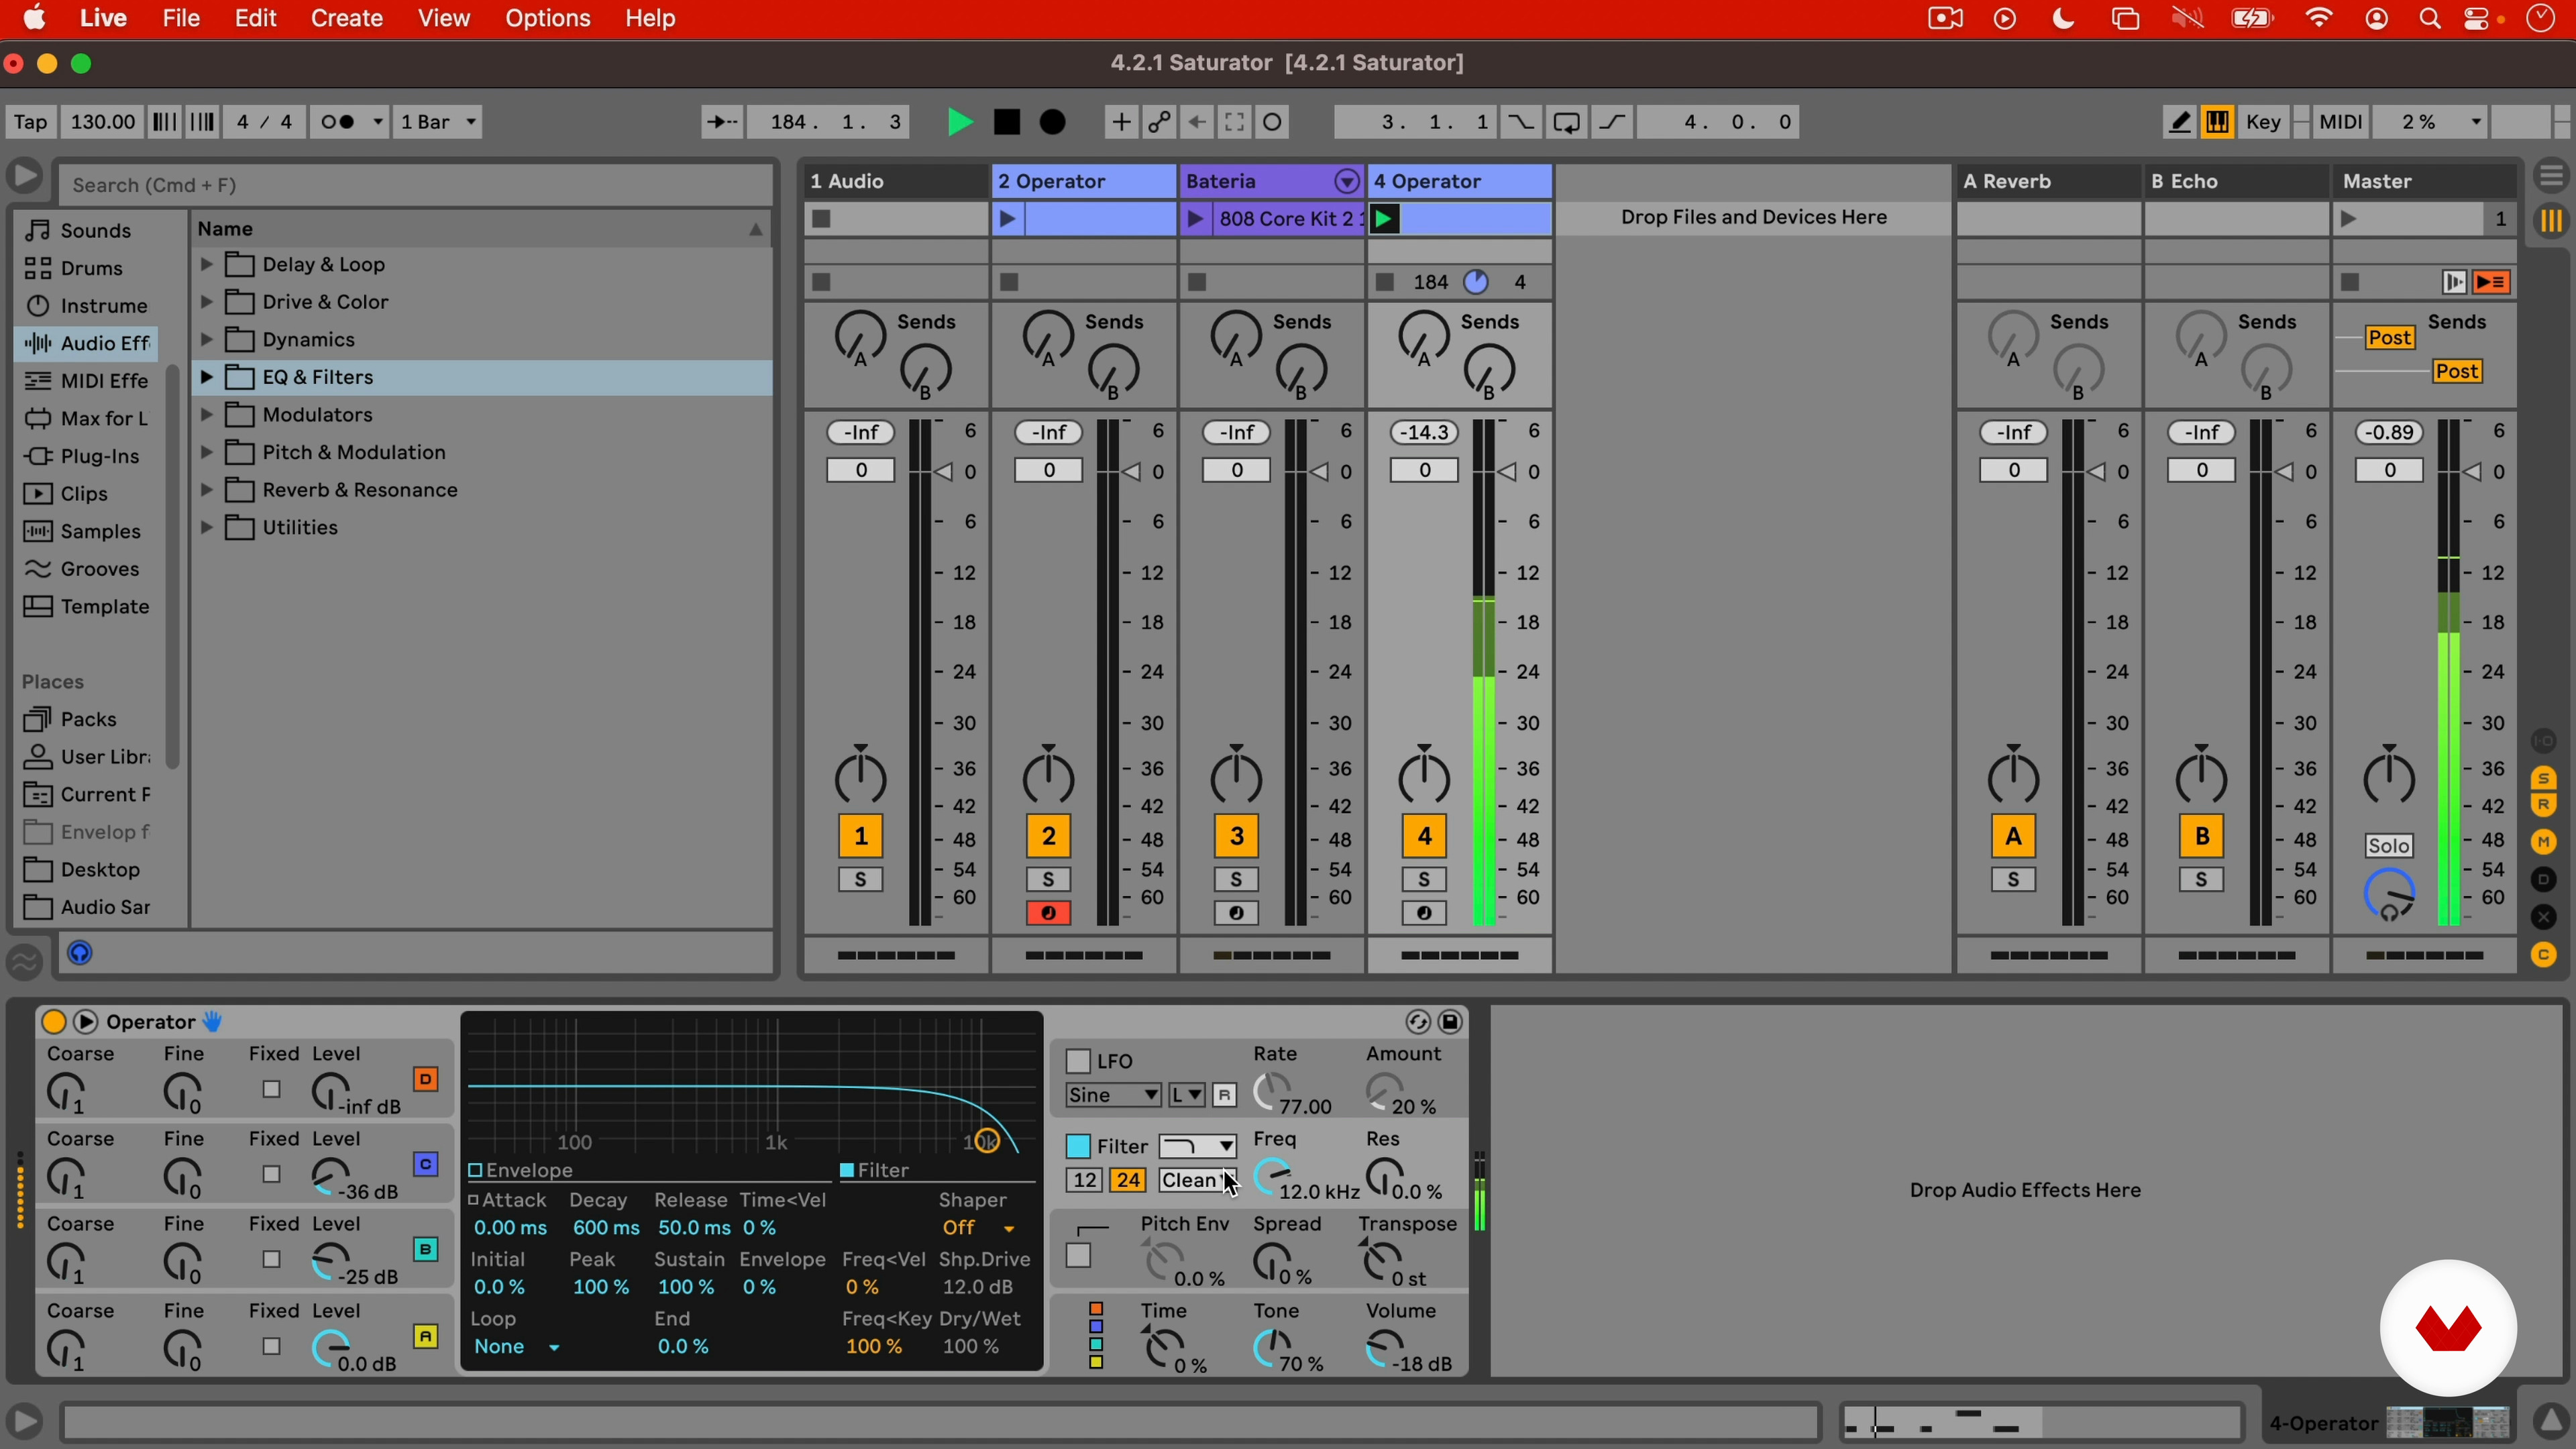Click Operator save preset icon
Viewport: 2576px width, 1449px height.
(1451, 1021)
